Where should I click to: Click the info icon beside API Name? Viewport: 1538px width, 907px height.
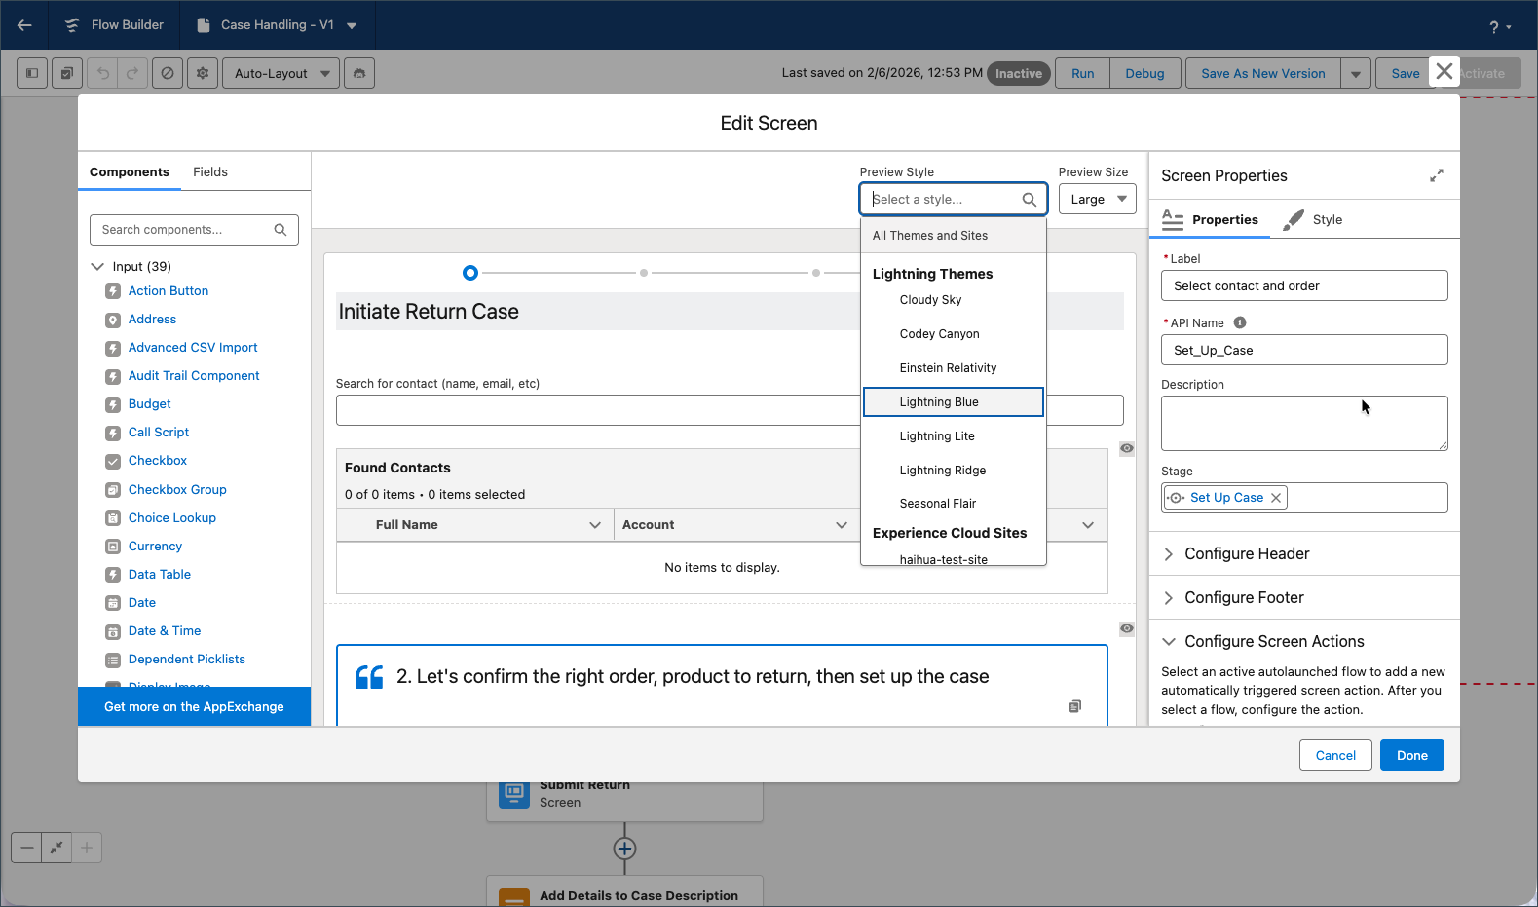point(1240,322)
